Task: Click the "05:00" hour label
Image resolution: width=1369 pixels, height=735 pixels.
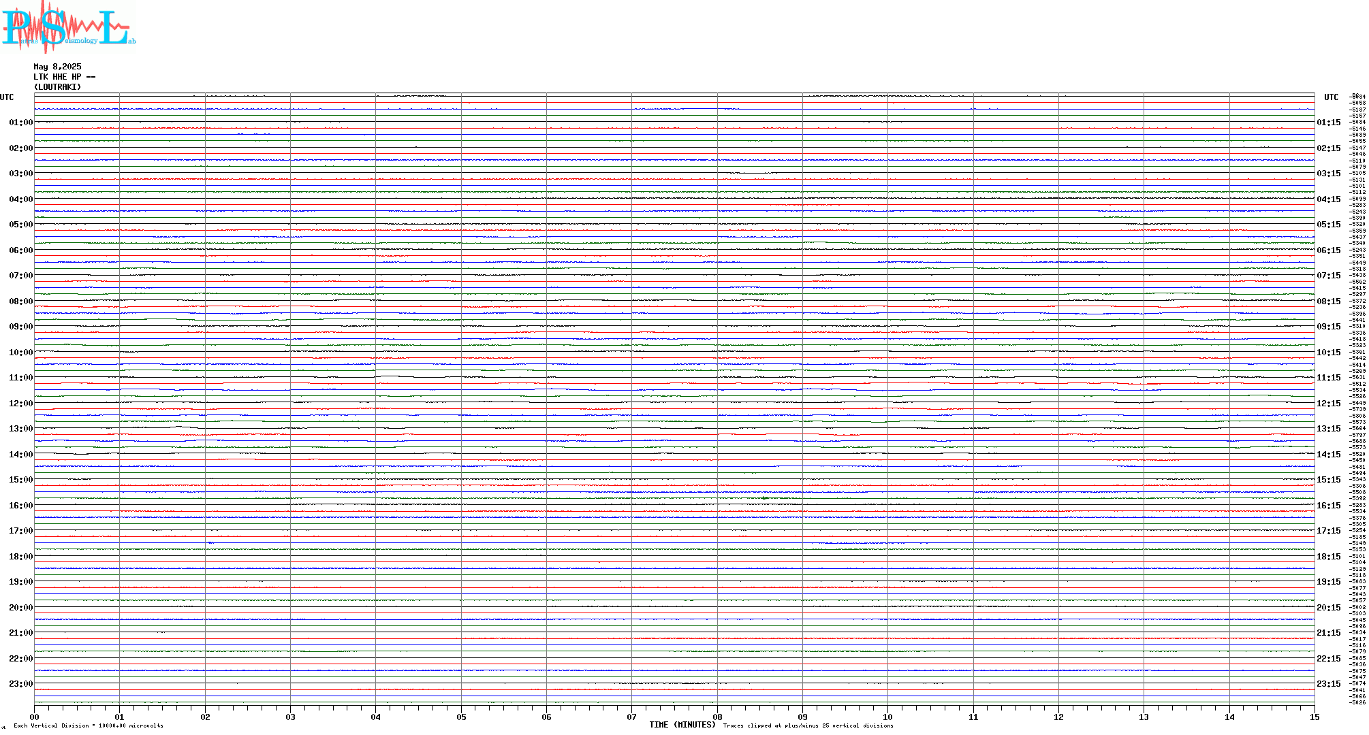Action: point(21,225)
